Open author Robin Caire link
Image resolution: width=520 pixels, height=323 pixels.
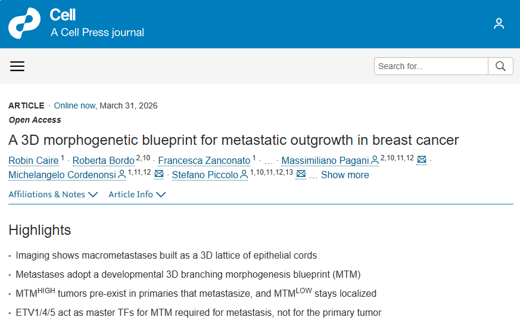coord(33,161)
